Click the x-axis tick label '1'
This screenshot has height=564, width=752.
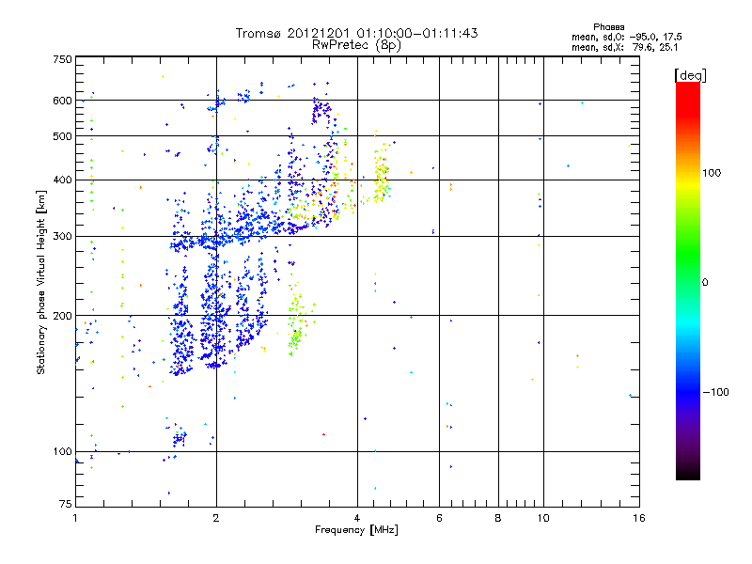75,518
